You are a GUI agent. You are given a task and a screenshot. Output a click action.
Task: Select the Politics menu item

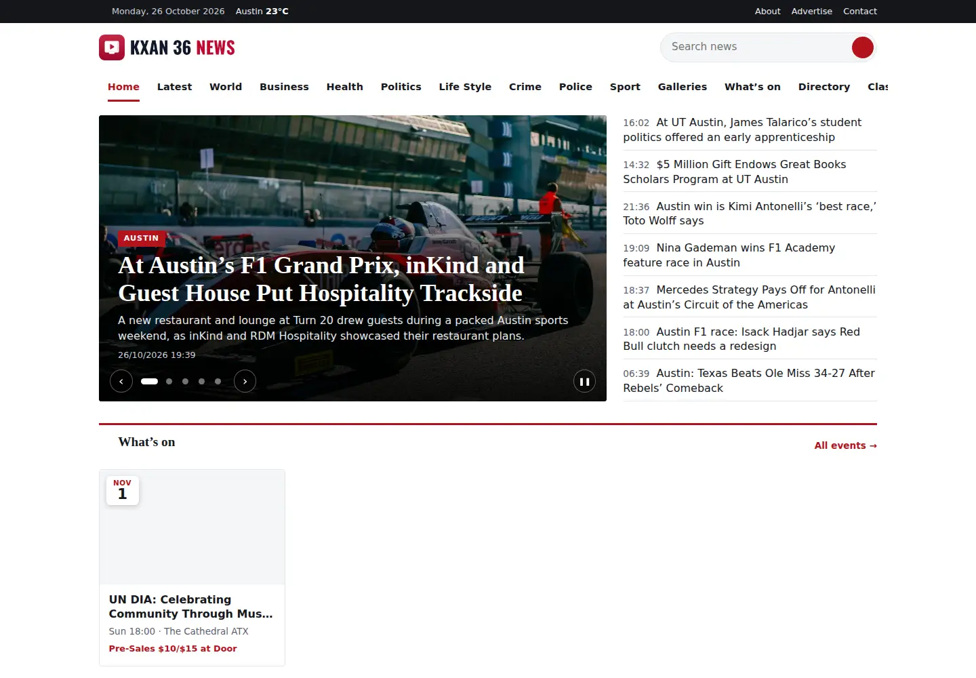(401, 87)
